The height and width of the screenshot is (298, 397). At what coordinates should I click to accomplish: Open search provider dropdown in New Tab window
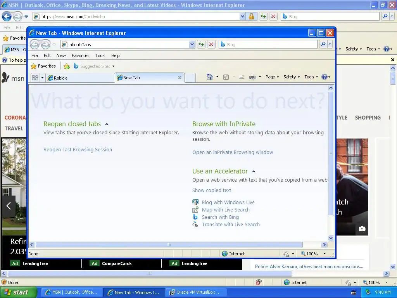click(330, 44)
